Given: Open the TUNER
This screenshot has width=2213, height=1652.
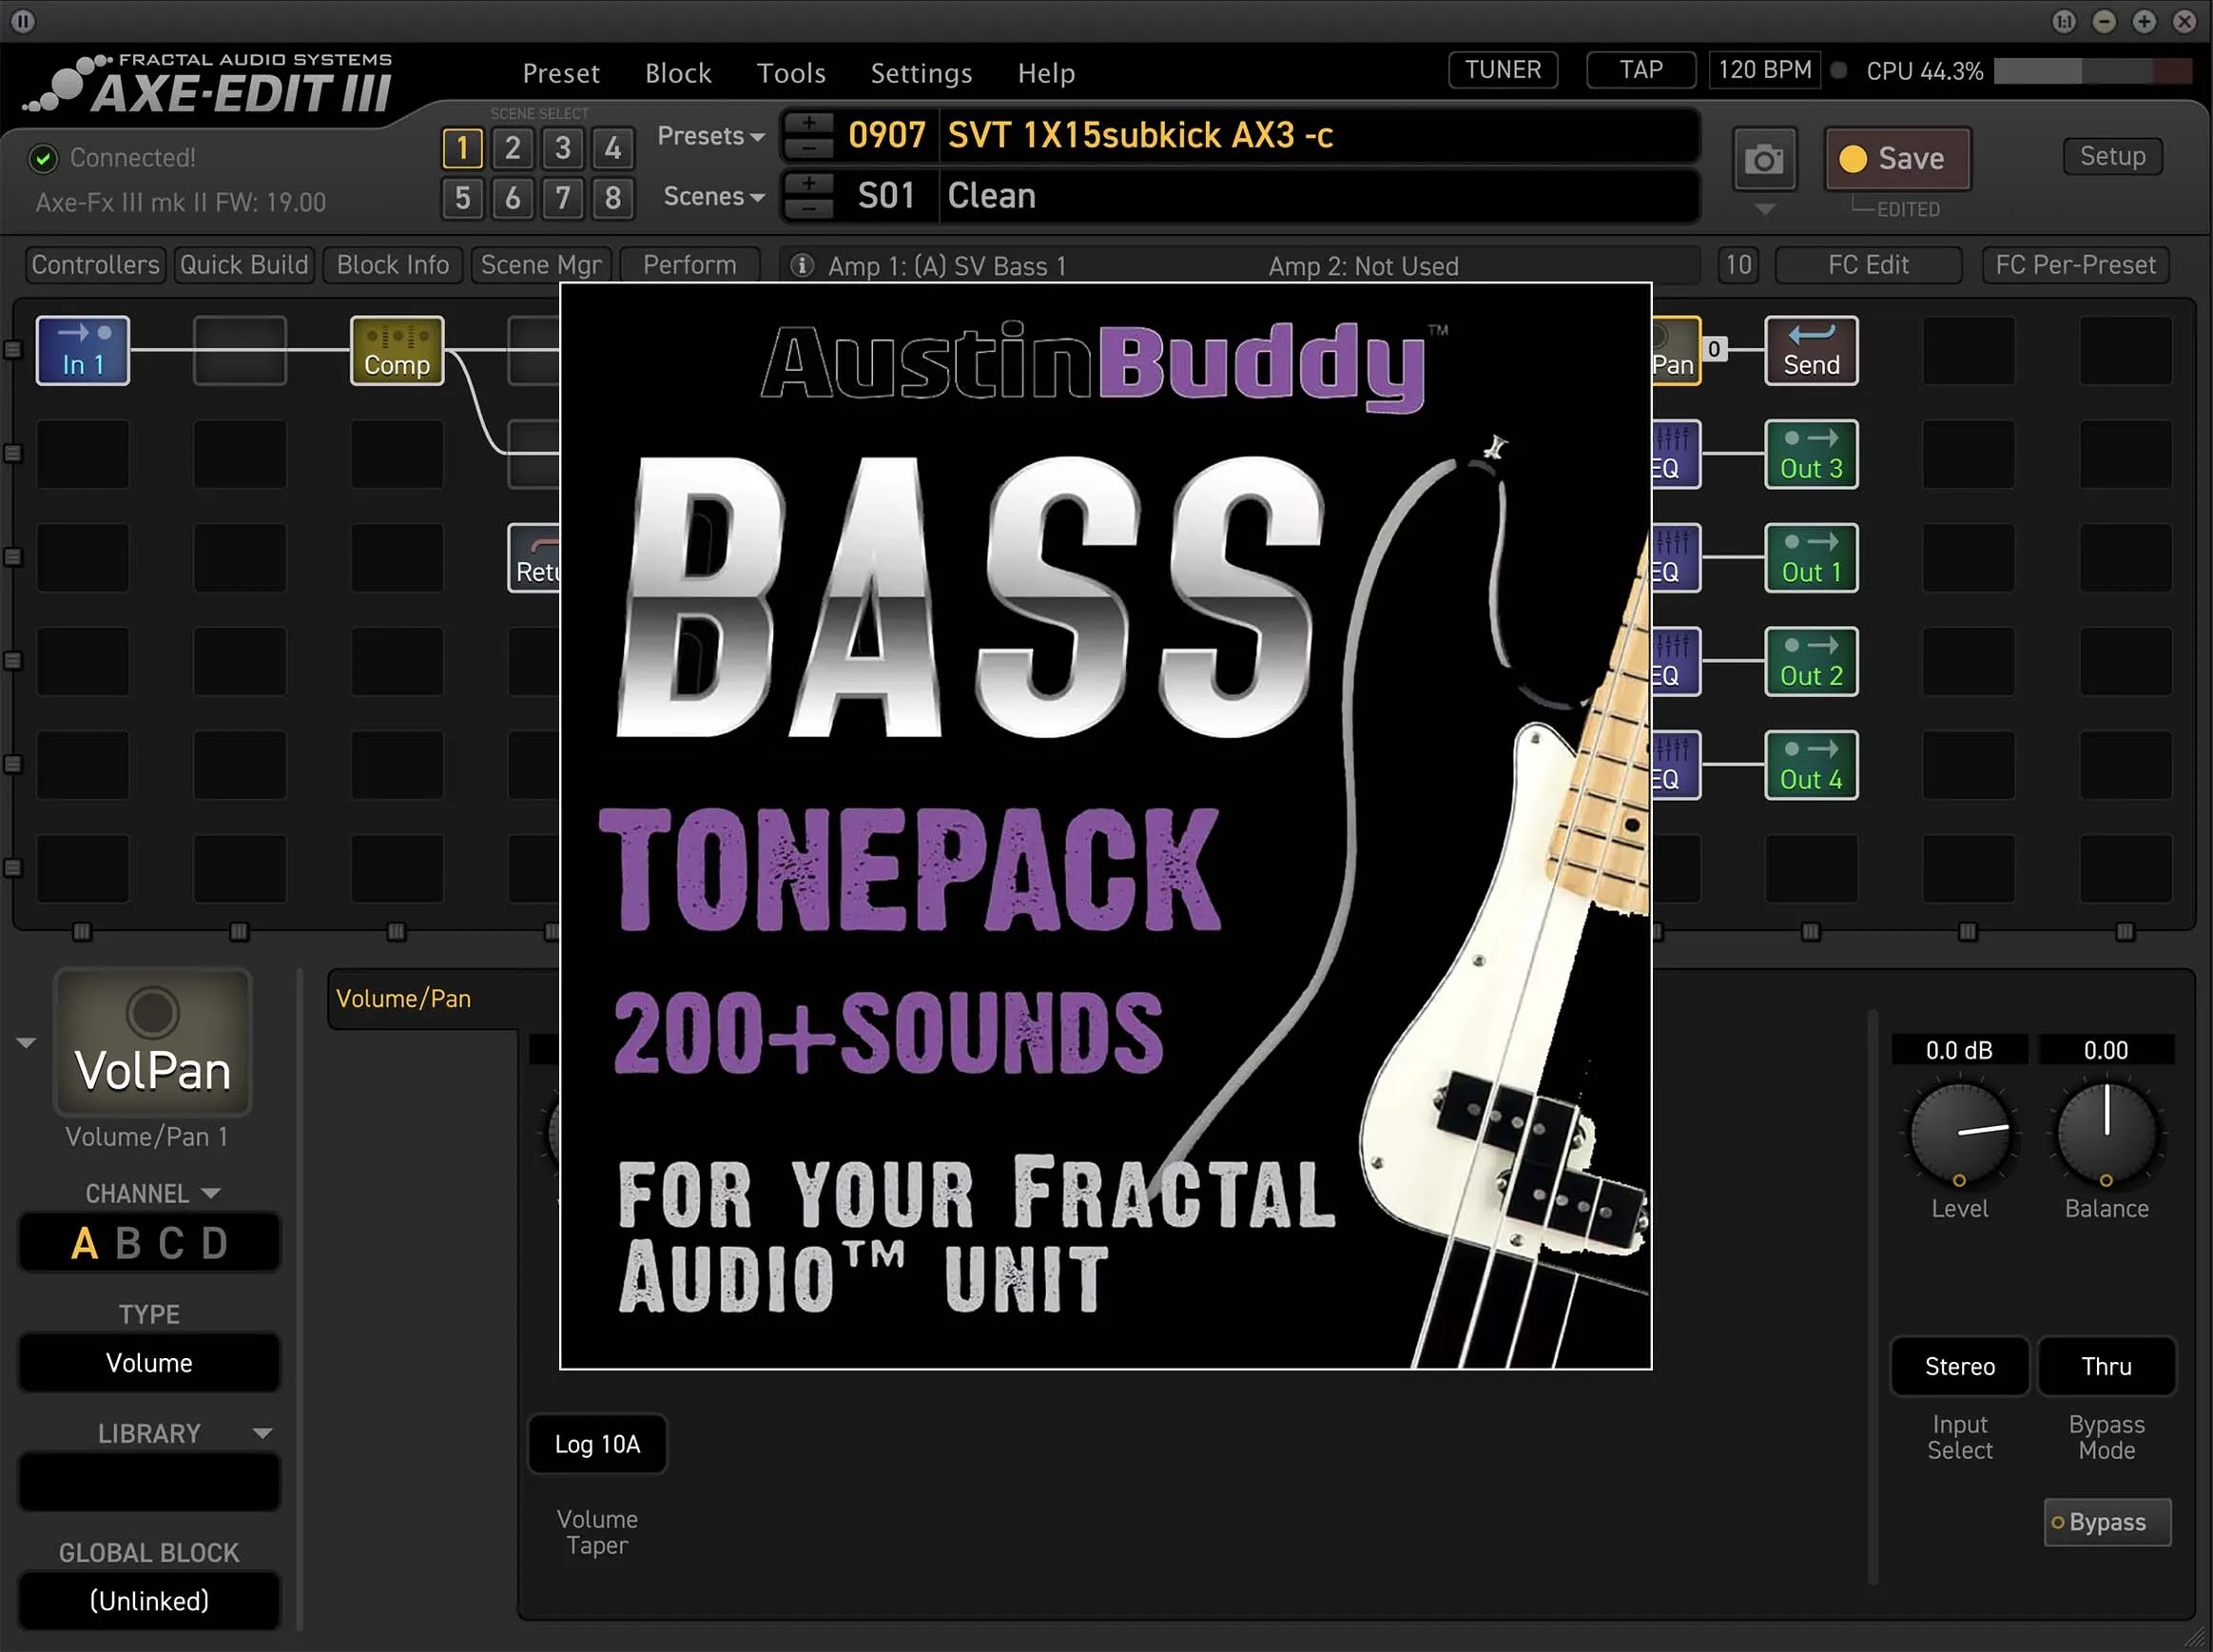Looking at the screenshot, I should pyautogui.click(x=1502, y=70).
